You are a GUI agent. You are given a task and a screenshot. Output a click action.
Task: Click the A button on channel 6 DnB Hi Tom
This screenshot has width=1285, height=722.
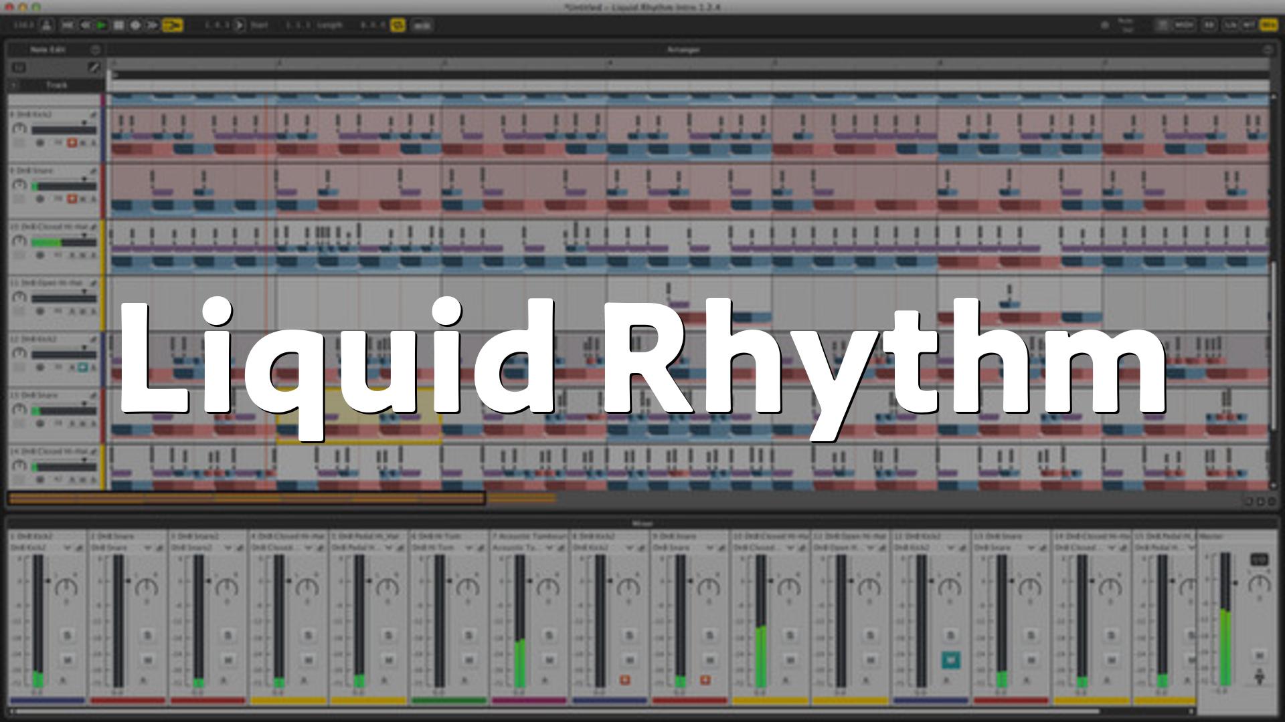464,681
